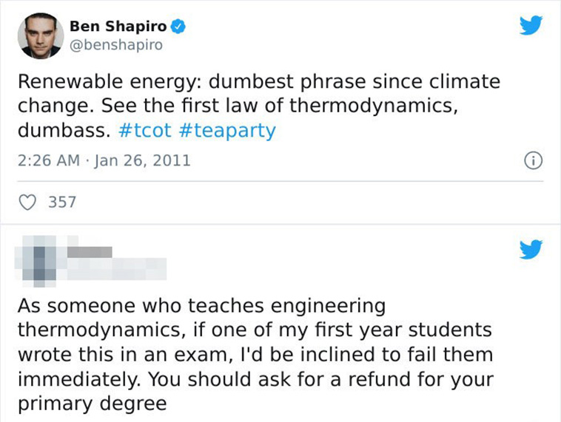
Task: Click the Twitter bird icon on first tweet
Action: (531, 25)
